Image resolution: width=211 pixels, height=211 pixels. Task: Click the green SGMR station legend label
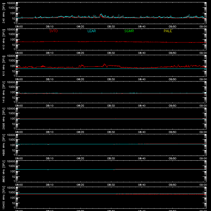pyautogui.click(x=129, y=31)
